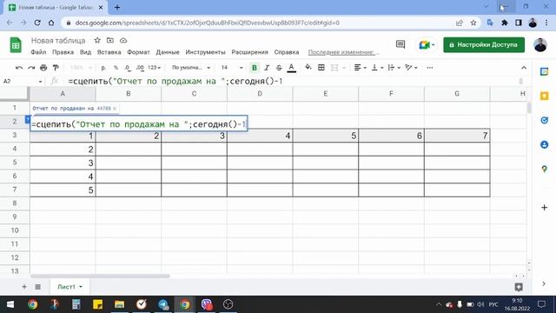Screen dimensions: 556x313
Task: Open the fill color bucket
Action: click(x=308, y=68)
